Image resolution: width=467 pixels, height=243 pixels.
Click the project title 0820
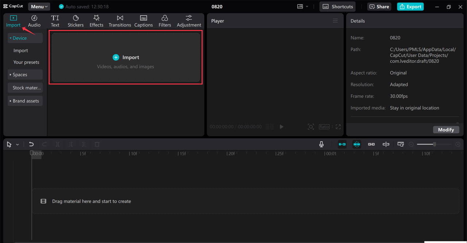[217, 7]
